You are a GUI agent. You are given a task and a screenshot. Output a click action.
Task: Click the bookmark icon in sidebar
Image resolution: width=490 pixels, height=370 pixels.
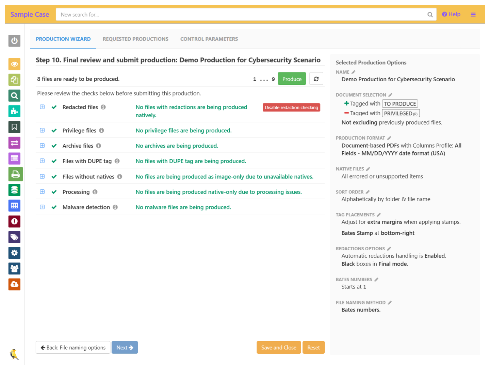pos(14,127)
